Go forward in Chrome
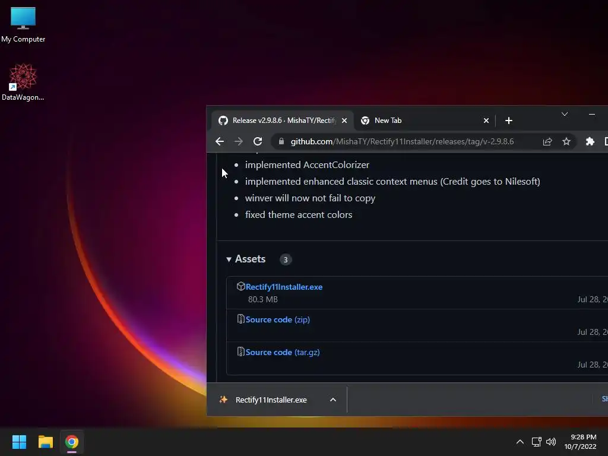Viewport: 608px width, 456px height. (239, 141)
